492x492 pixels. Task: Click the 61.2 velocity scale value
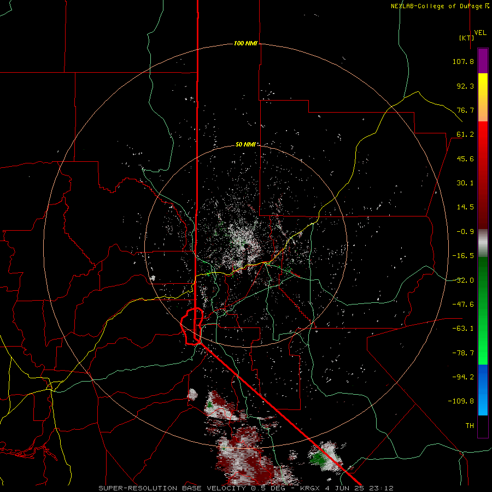[465, 134]
